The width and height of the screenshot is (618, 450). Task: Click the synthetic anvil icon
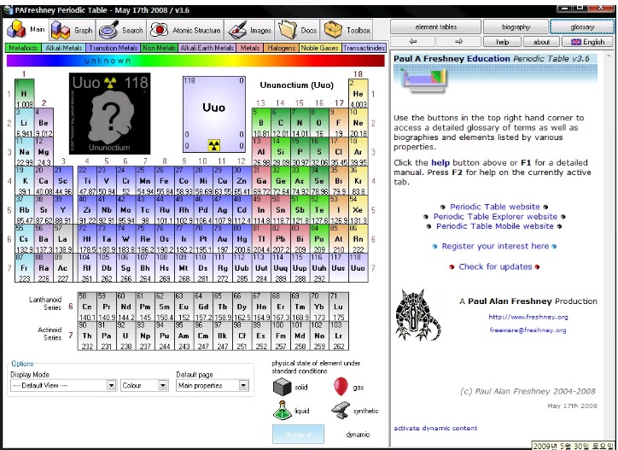341,411
